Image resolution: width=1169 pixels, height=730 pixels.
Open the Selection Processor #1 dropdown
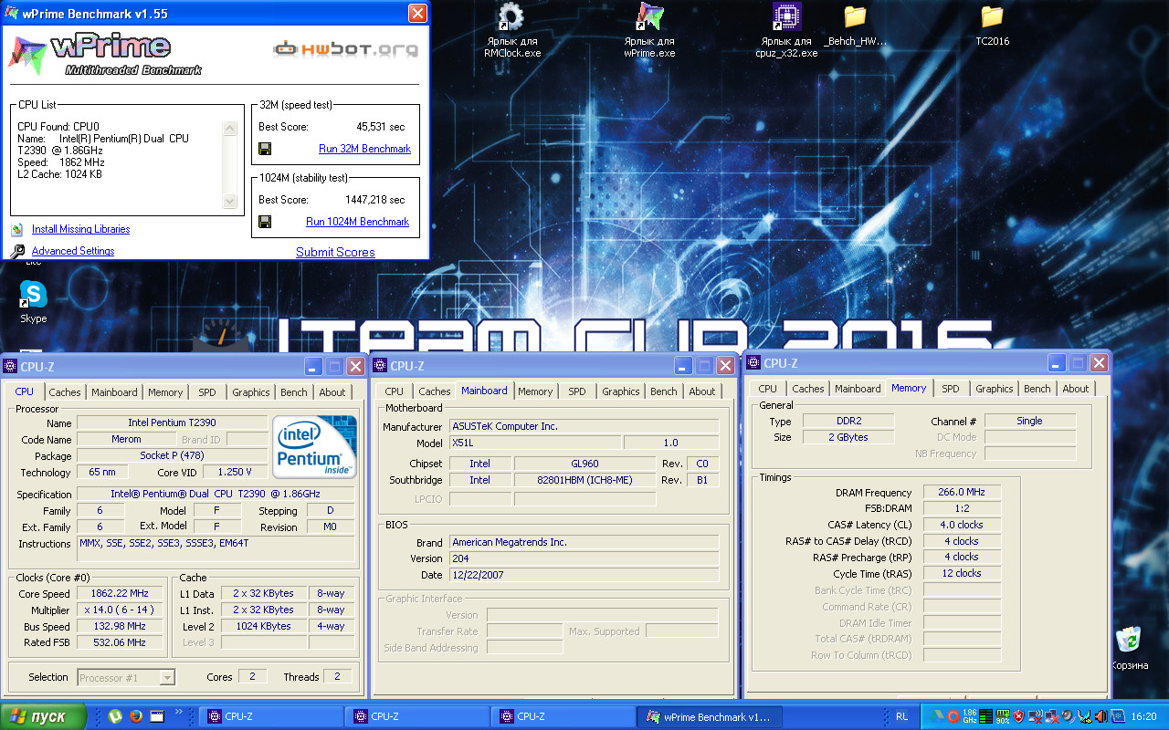click(x=126, y=677)
